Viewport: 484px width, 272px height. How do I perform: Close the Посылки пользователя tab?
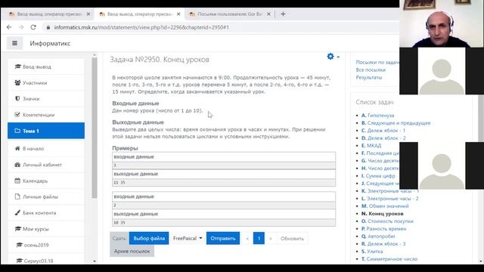point(268,14)
